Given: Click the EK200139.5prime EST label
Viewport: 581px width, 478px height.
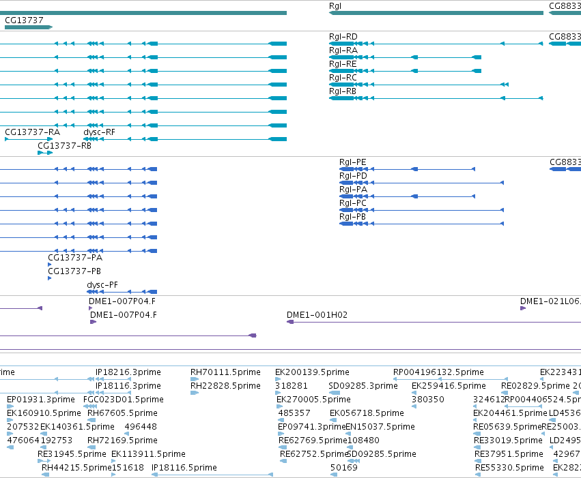Looking at the screenshot, I should tap(312, 372).
